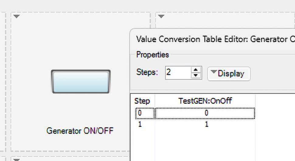Screen dimensions: 295x161
Task: Select the Step column header
Action: [x=142, y=101]
